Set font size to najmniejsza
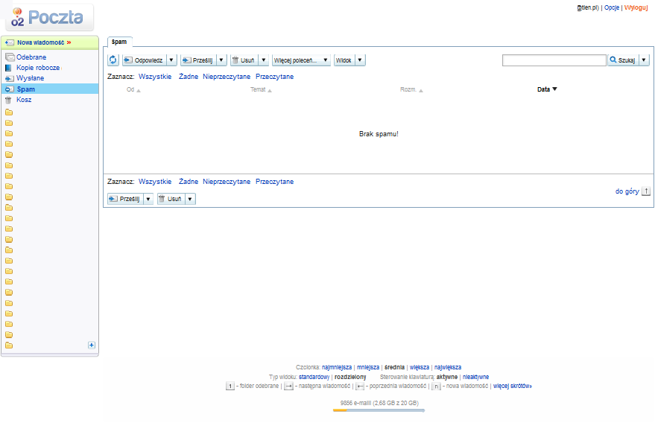This screenshot has width=655, height=423. (x=337, y=367)
